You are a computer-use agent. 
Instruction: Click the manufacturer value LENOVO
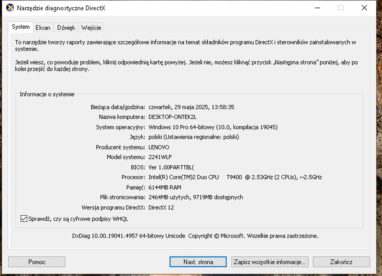[x=159, y=147]
